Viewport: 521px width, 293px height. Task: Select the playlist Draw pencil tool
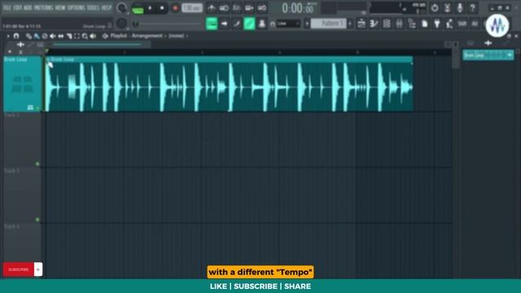point(28,36)
